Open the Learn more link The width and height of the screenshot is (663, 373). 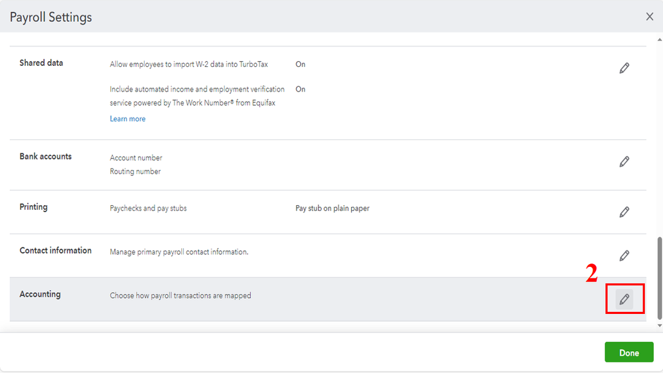[x=127, y=119]
